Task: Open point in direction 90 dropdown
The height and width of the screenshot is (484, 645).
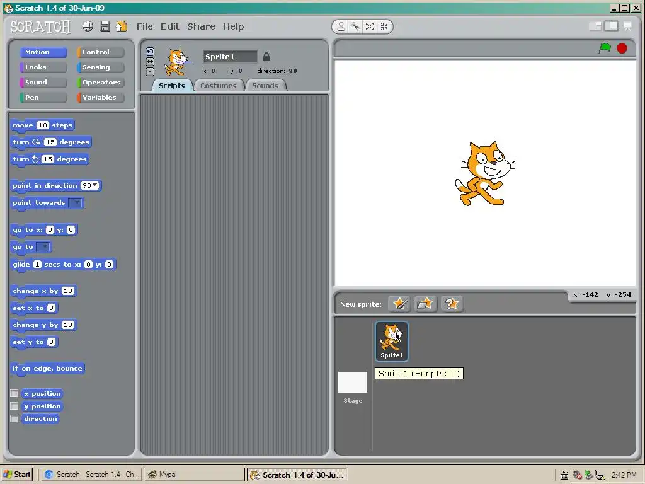Action: tap(96, 185)
